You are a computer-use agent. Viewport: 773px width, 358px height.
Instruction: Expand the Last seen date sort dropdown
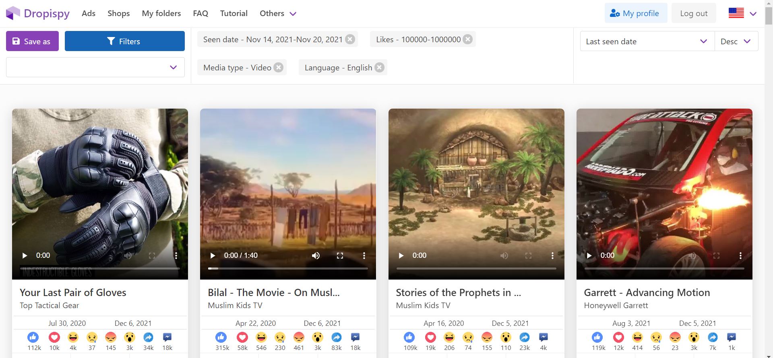click(647, 41)
